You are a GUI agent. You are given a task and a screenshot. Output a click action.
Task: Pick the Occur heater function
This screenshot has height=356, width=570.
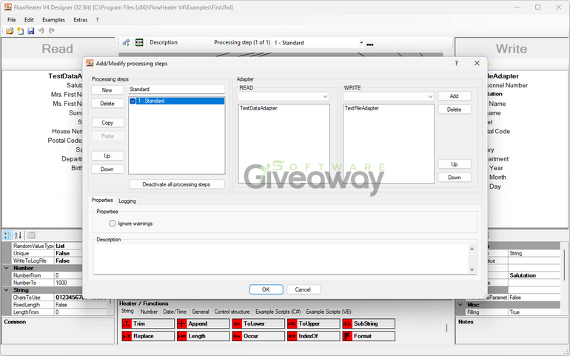[258, 336]
